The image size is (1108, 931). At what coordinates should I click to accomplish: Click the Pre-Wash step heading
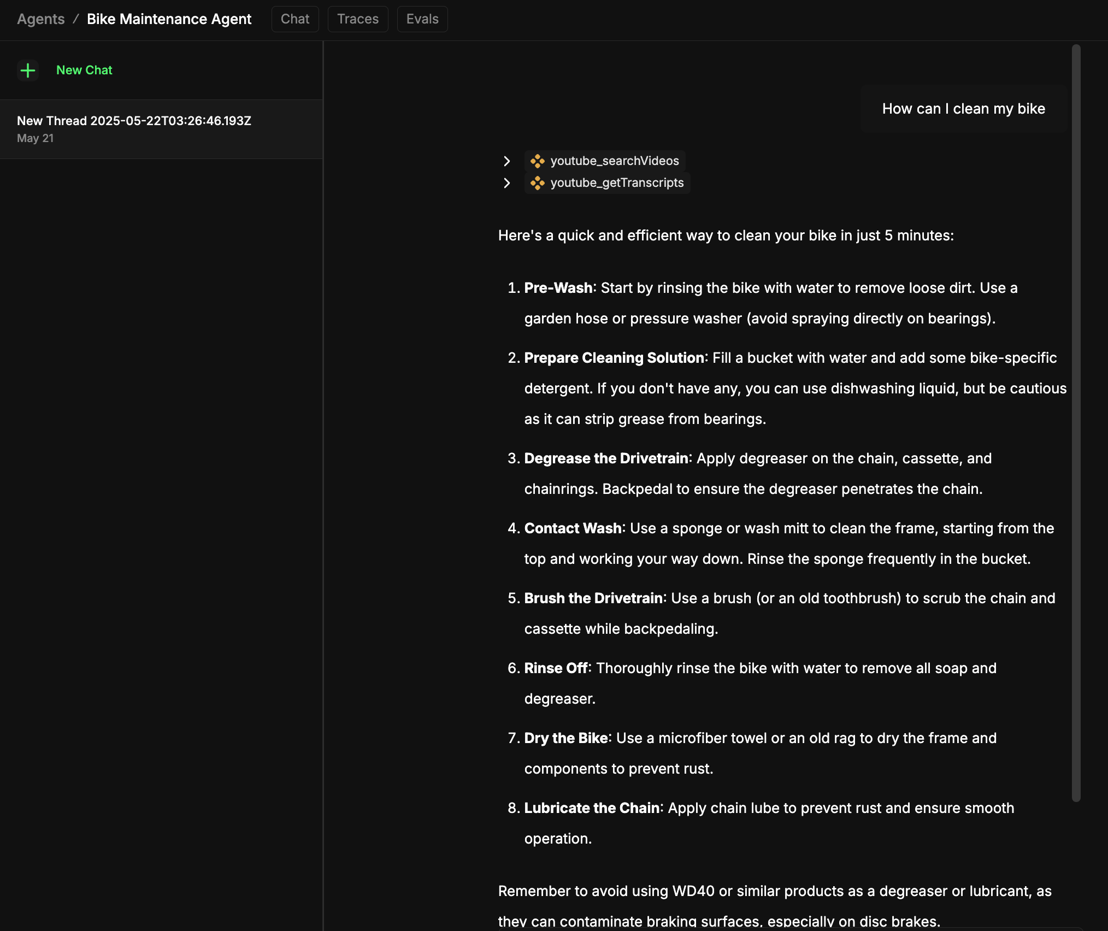[x=558, y=288]
